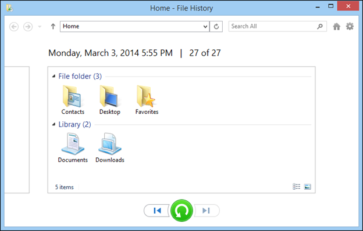The image size is (363, 231).
Task: Switch to details view
Action: (x=296, y=187)
